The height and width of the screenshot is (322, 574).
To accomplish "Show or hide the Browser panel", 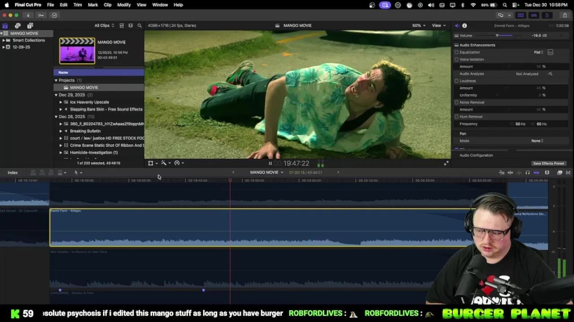I will 521,15.
